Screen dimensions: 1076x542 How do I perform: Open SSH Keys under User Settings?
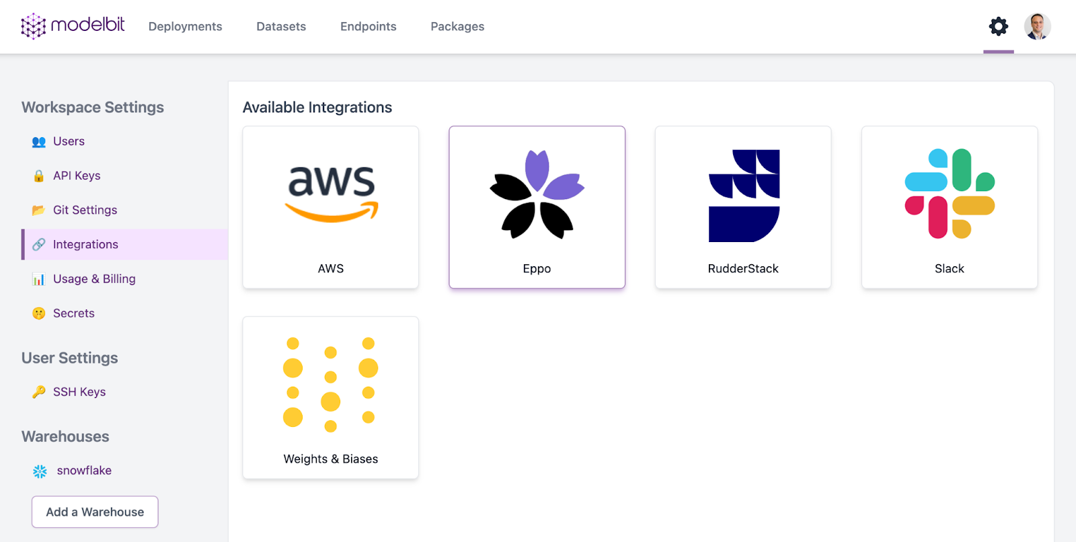[79, 391]
